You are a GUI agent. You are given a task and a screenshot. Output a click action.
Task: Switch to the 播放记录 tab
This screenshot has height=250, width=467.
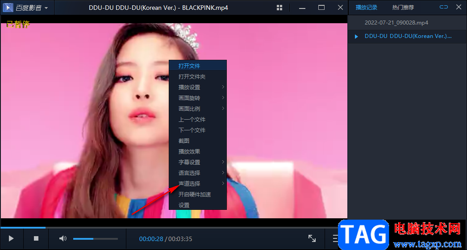[367, 8]
